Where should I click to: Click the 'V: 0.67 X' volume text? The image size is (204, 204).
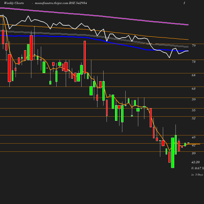pos(197,168)
